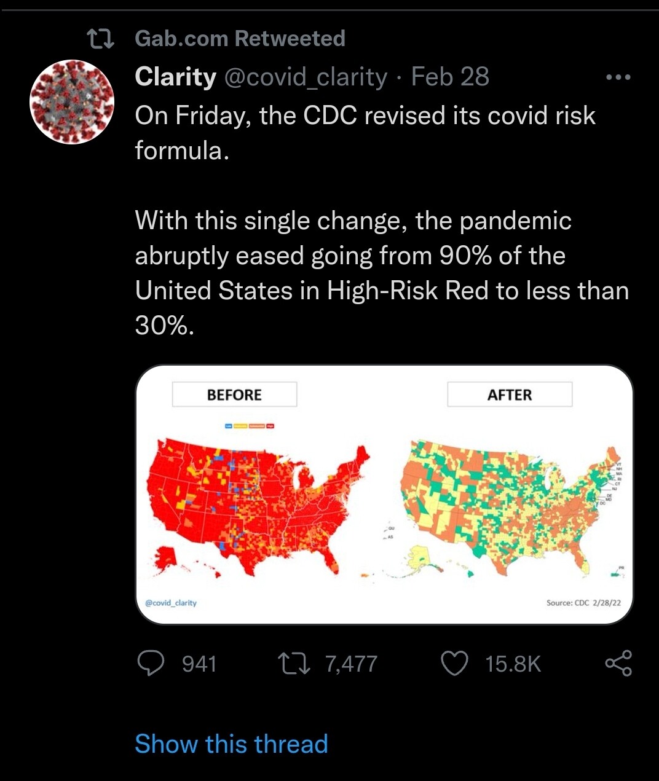Click the map color legend in image
Viewport: 659px width, 781px height.
pos(250,426)
